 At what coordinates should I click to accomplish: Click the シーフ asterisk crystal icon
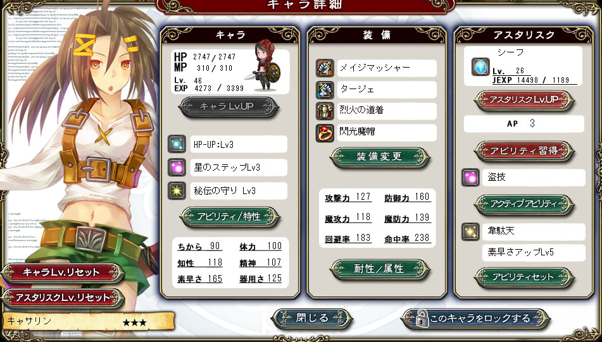pos(480,67)
